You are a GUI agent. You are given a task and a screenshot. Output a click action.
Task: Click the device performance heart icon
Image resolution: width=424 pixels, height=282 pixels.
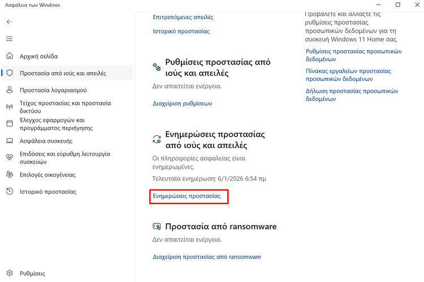click(10, 158)
